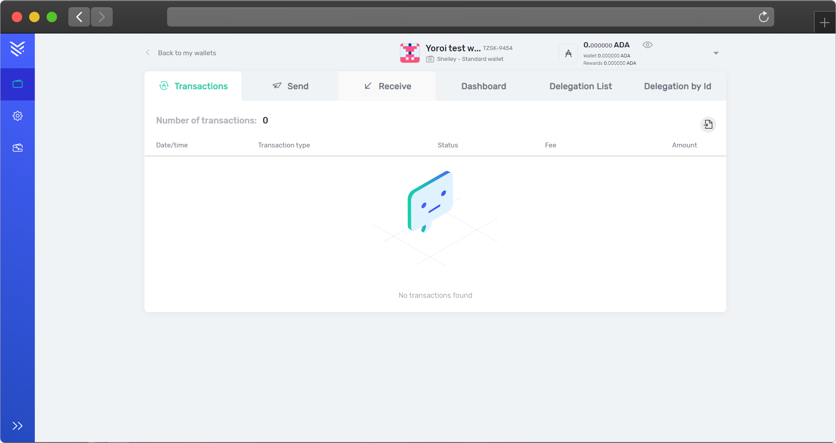Click the Yoroi test wallet name
836x443 pixels.
pyautogui.click(x=453, y=48)
